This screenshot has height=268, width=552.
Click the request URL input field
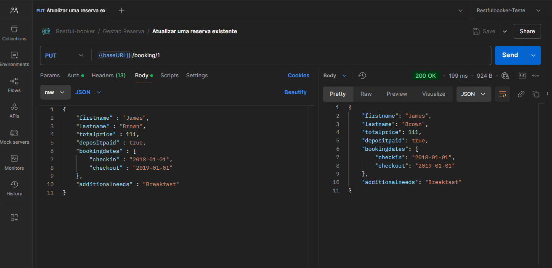pyautogui.click(x=295, y=55)
